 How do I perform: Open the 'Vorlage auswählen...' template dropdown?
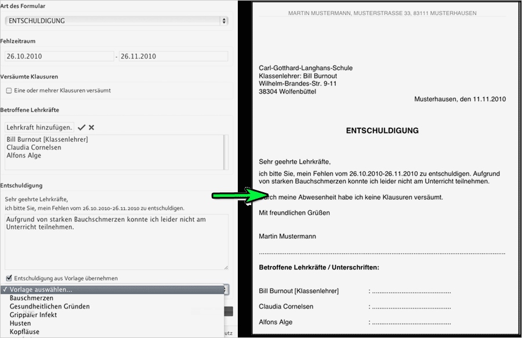click(x=110, y=289)
